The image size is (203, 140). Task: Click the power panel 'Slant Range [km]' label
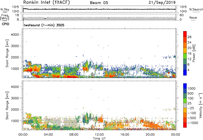7,53
